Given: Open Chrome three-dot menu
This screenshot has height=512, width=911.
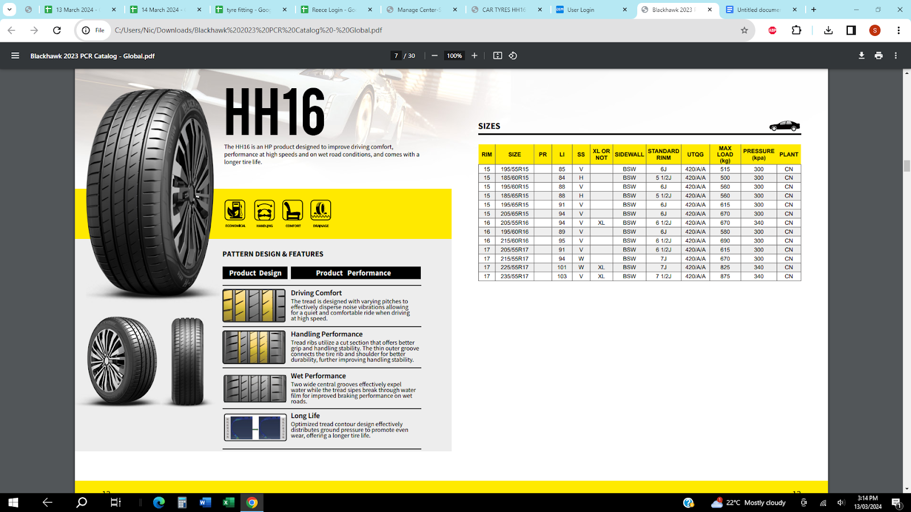Looking at the screenshot, I should pyautogui.click(x=898, y=30).
